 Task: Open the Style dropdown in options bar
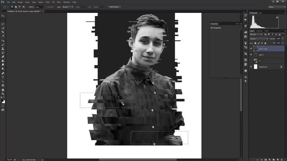click(x=68, y=7)
